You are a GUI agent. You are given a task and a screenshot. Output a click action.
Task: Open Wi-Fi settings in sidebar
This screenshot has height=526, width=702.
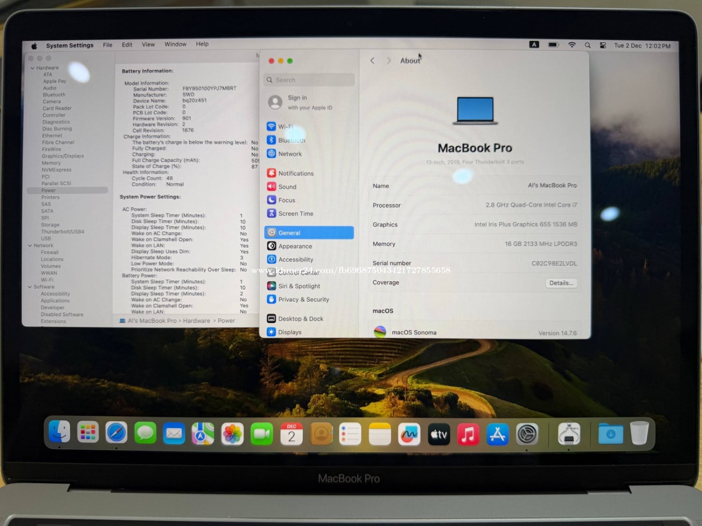tap(285, 127)
